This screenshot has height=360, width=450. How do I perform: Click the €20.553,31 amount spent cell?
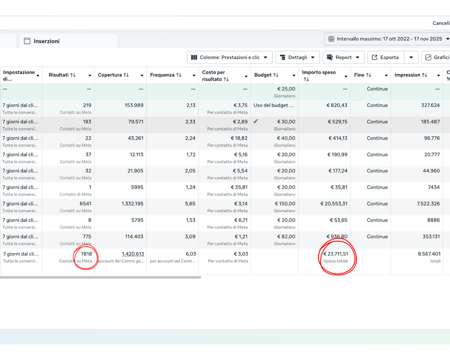(x=333, y=204)
